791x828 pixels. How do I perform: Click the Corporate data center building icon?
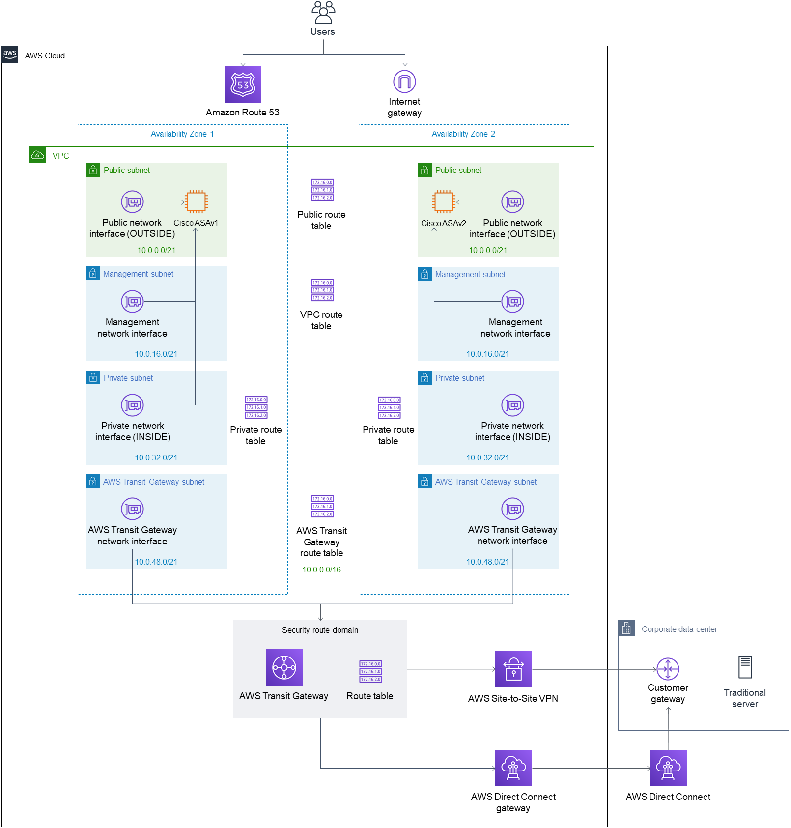pos(626,628)
